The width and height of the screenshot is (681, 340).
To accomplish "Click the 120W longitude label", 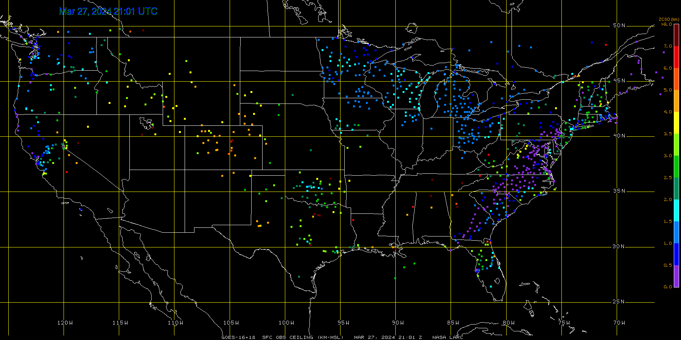I will tap(65, 323).
